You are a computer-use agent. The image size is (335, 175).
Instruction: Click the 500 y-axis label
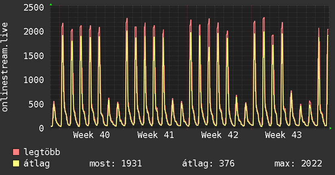point(36,105)
